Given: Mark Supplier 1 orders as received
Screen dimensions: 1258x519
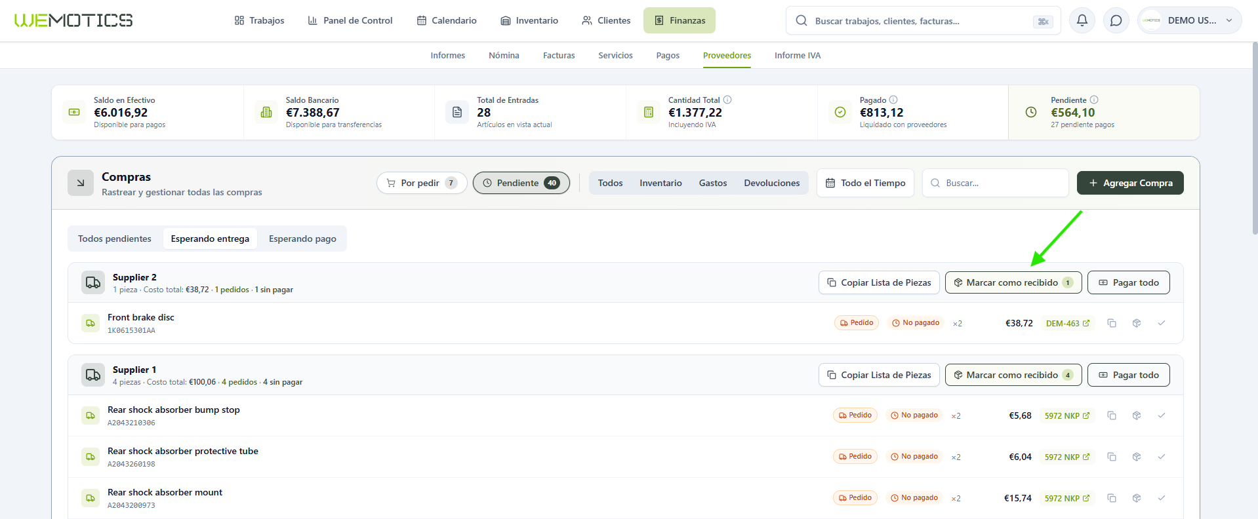Looking at the screenshot, I should point(1013,375).
